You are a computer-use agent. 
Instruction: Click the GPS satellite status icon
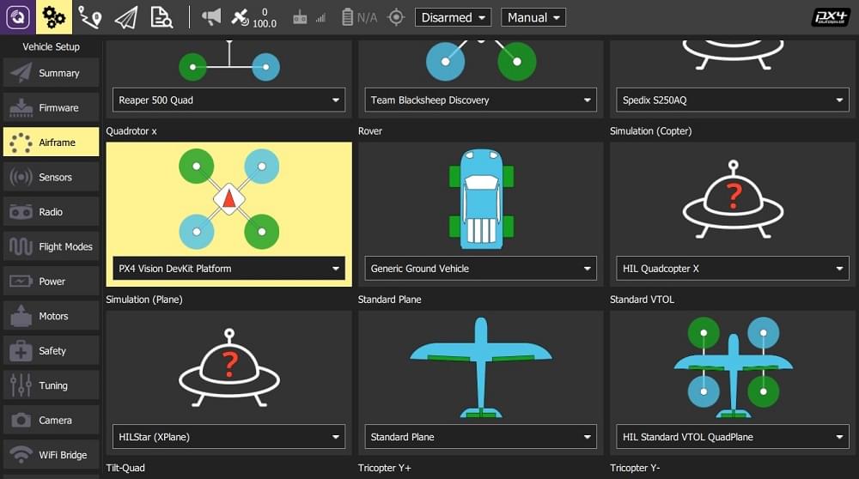[x=241, y=17]
